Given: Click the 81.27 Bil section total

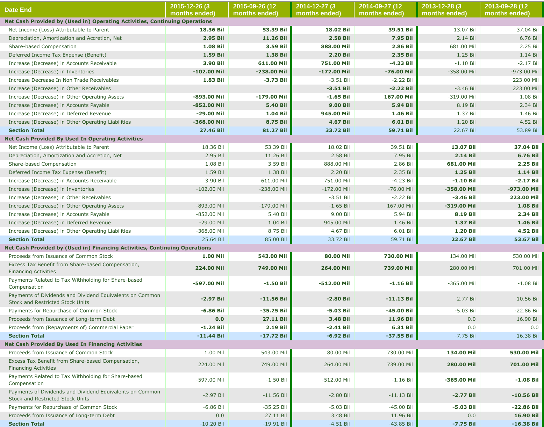Looking at the screenshot, I should (274, 130).
